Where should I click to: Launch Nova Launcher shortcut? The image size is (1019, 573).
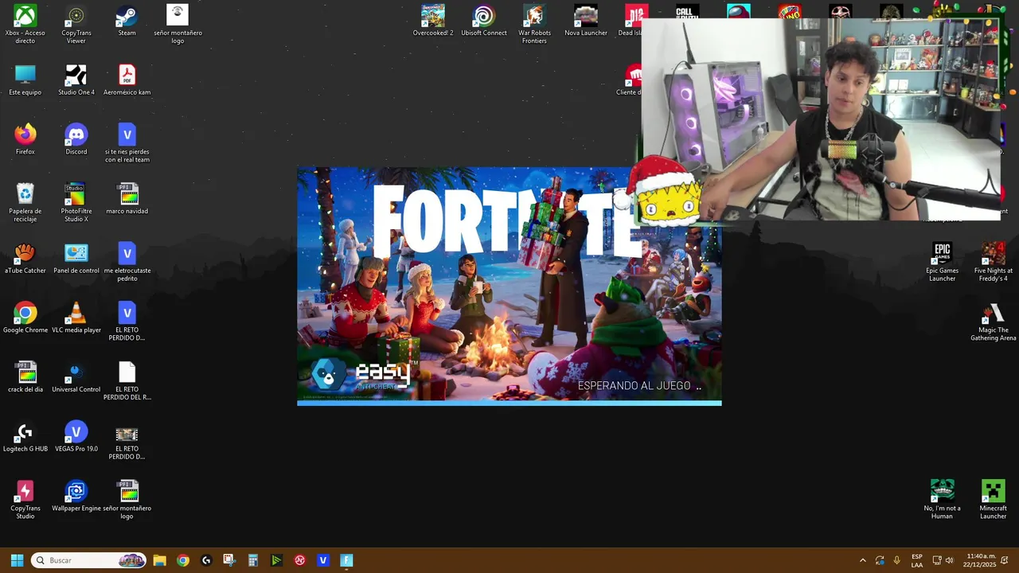585,21
